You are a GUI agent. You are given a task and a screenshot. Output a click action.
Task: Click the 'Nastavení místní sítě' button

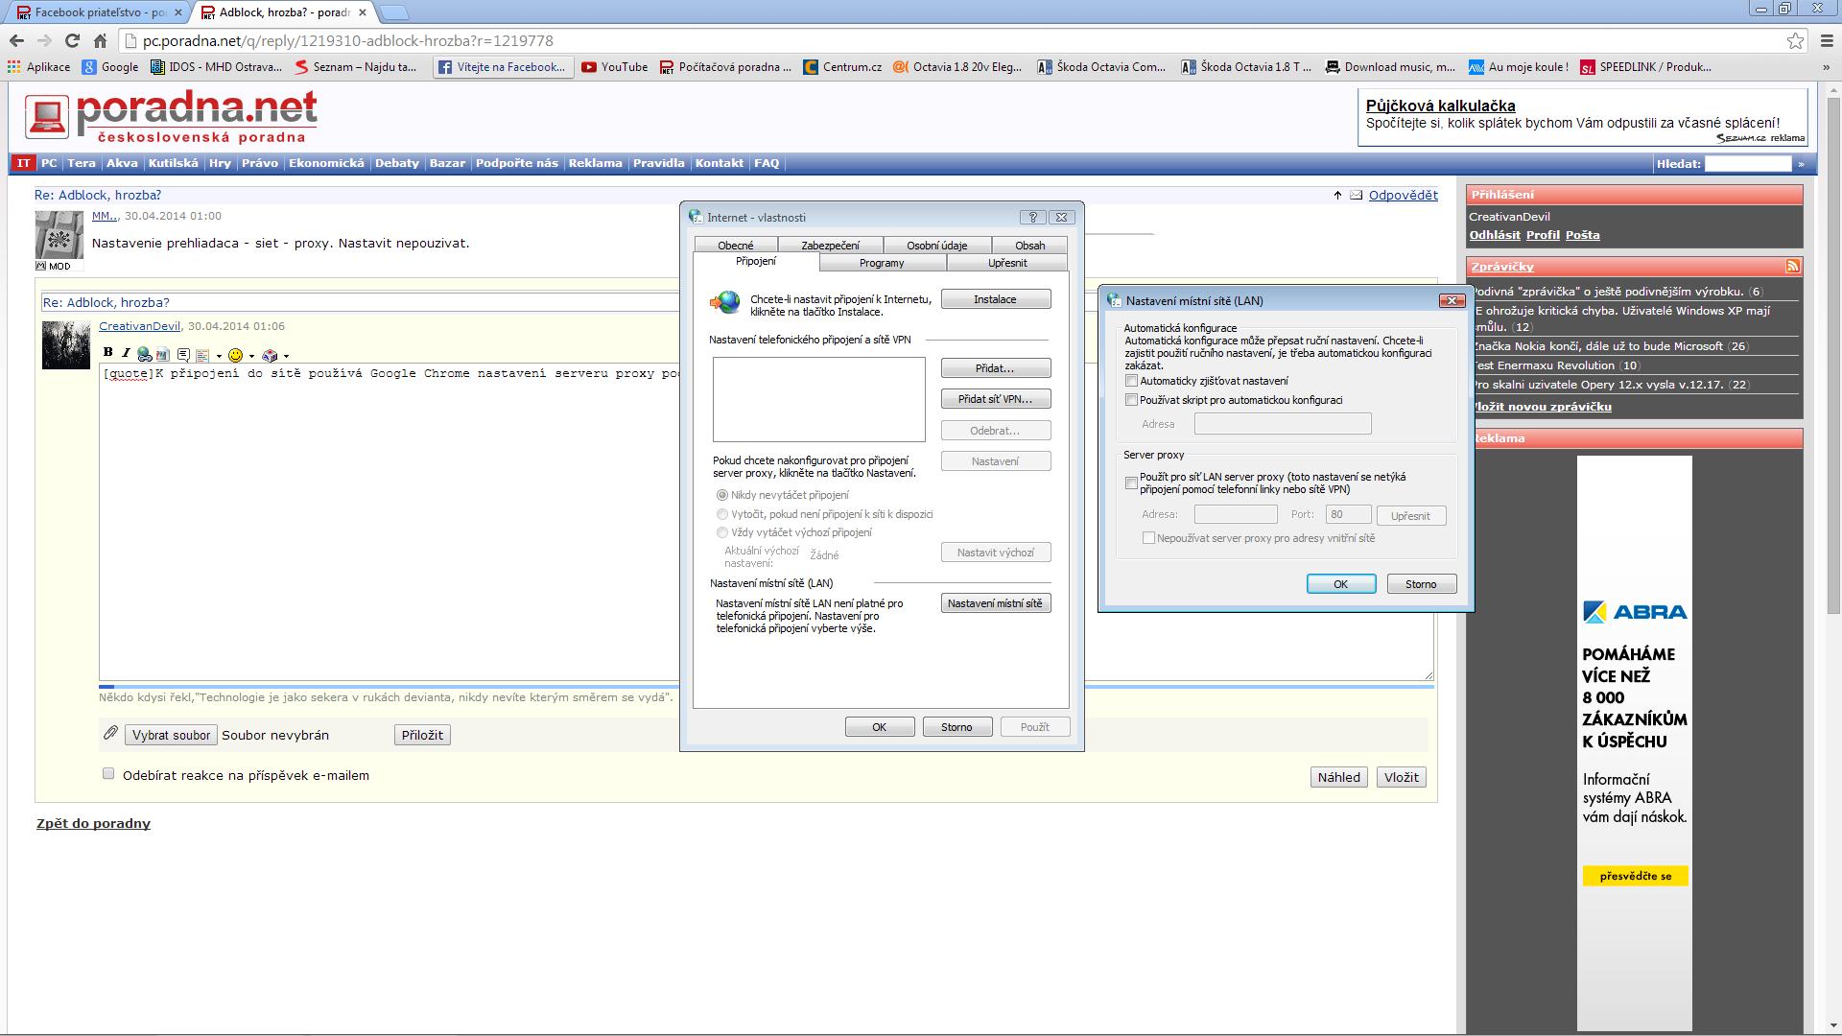click(995, 603)
